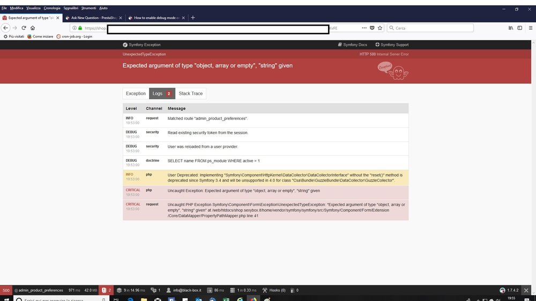The width and height of the screenshot is (536, 301).
Task: Click 'Uncaught Exception: Expected argument' critical php row
Action: pyautogui.click(x=266, y=192)
